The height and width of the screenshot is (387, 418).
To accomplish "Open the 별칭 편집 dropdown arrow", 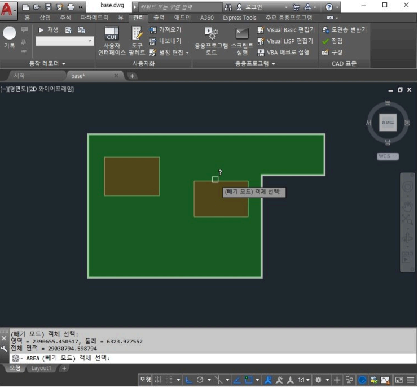I will (x=187, y=53).
